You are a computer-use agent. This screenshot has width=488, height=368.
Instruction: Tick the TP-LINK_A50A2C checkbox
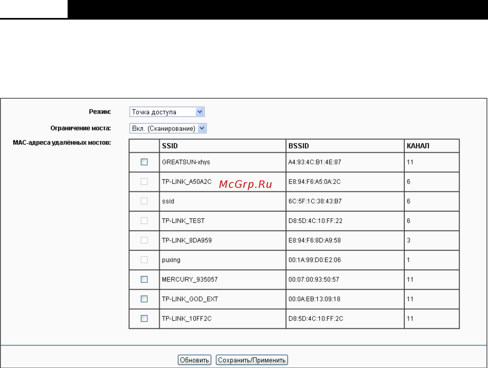144,181
